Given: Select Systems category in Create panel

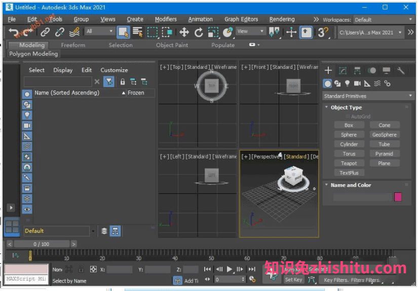Looking at the screenshot, I should tap(387, 84).
